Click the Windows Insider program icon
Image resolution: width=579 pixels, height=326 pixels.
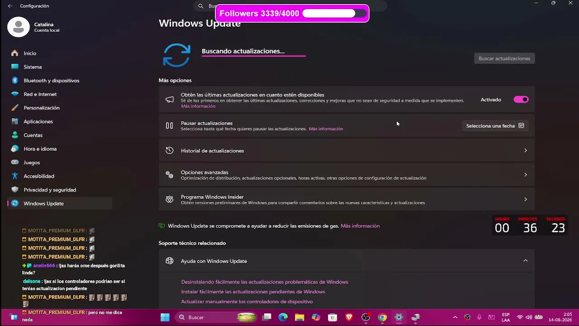click(x=169, y=199)
